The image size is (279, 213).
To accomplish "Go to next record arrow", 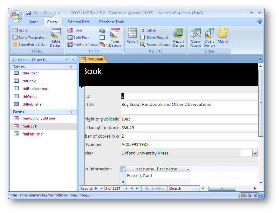I will [x=127, y=188].
